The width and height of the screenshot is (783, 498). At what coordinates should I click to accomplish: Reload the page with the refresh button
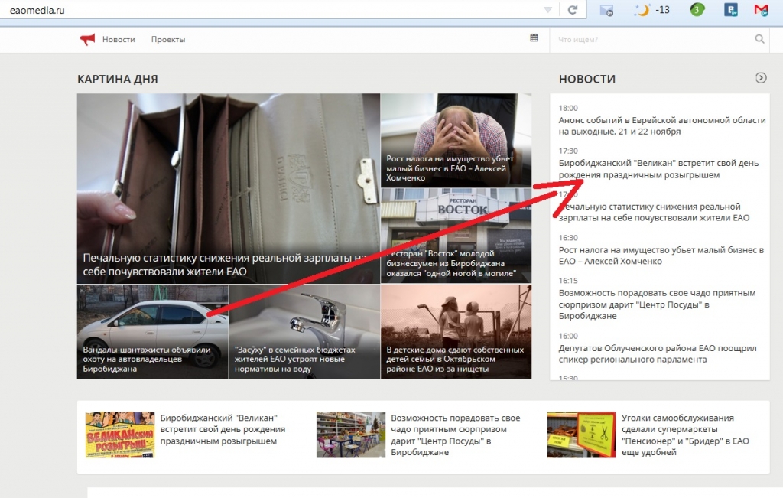pos(571,9)
